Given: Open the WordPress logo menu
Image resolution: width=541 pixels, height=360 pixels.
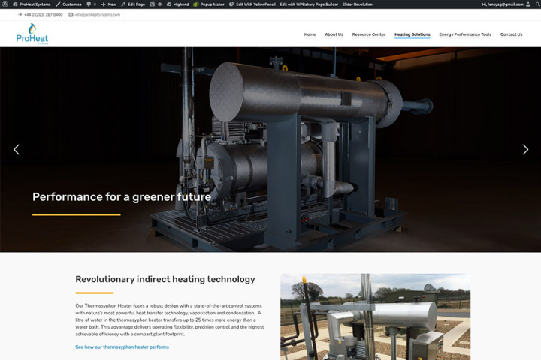Looking at the screenshot, I should point(5,4).
